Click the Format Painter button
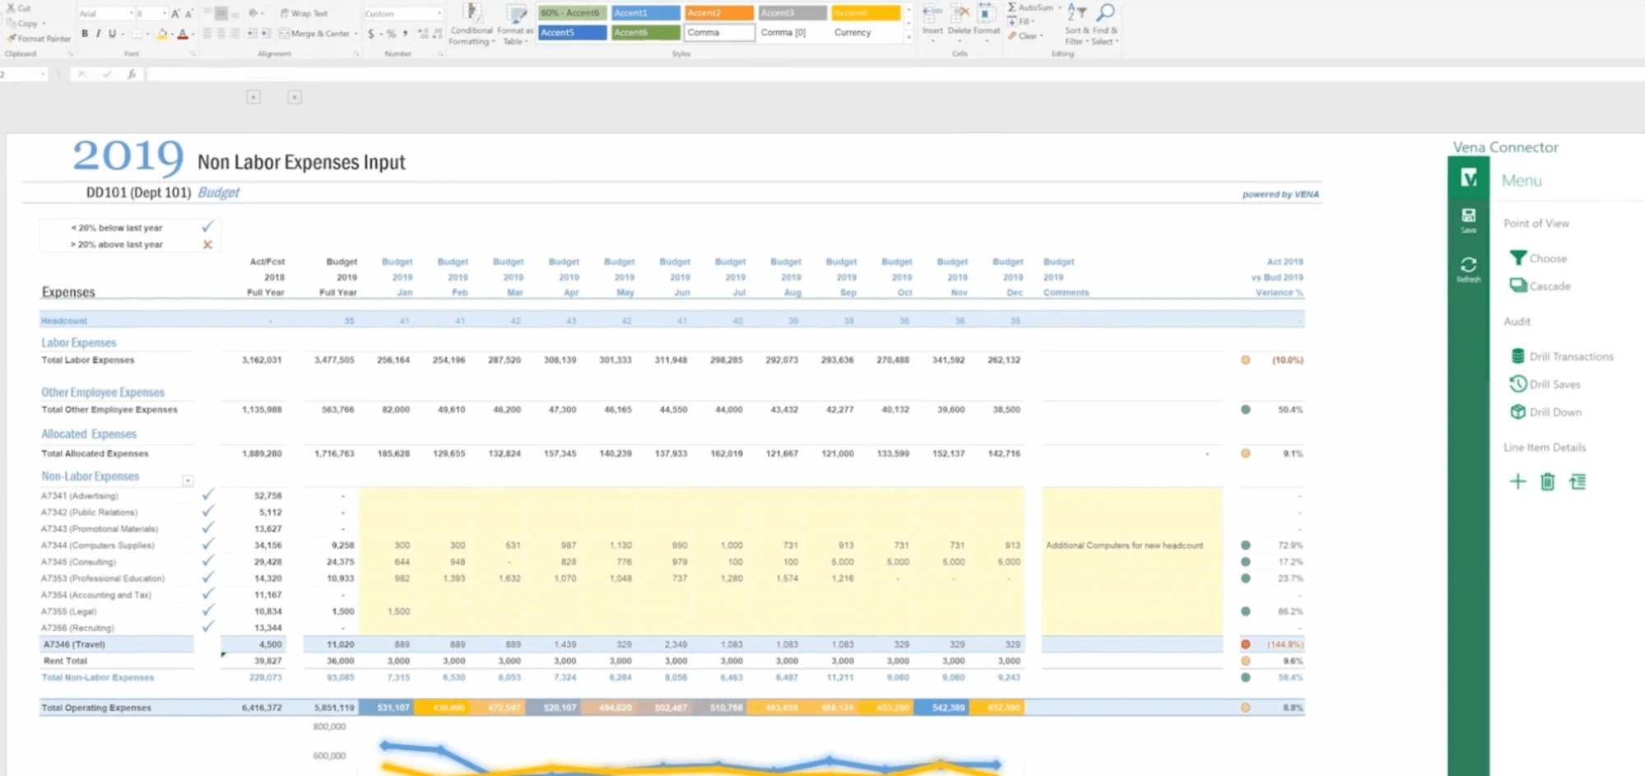The height and width of the screenshot is (776, 1645). [x=39, y=38]
